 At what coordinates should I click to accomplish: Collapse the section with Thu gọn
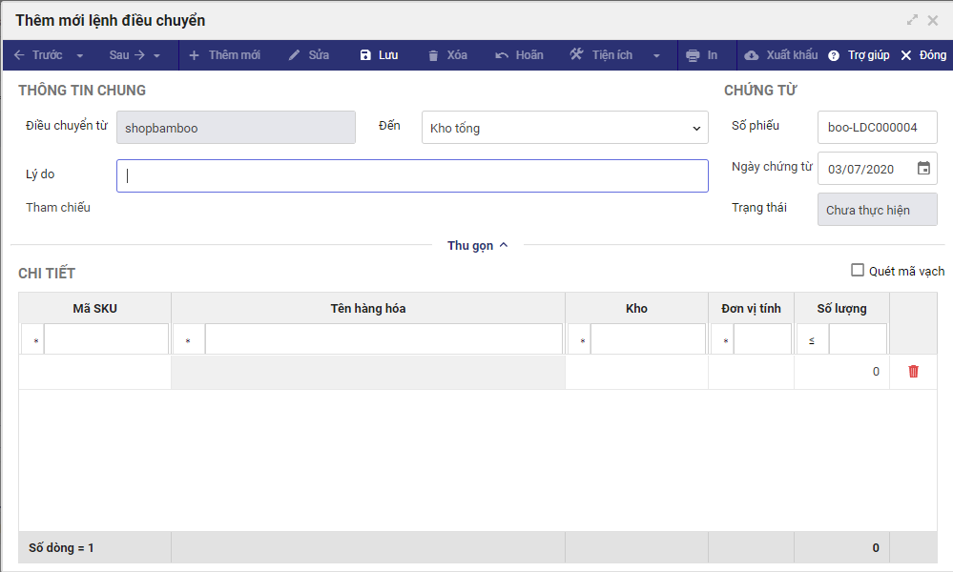[x=478, y=246]
